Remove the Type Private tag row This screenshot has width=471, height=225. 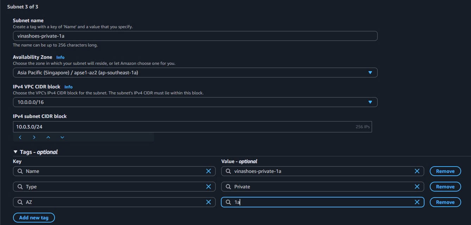pyautogui.click(x=445, y=187)
